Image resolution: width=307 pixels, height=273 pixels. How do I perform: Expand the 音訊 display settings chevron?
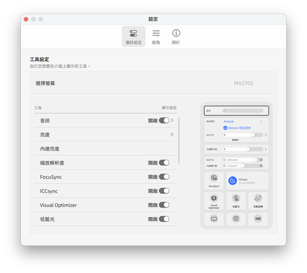[x=172, y=120]
